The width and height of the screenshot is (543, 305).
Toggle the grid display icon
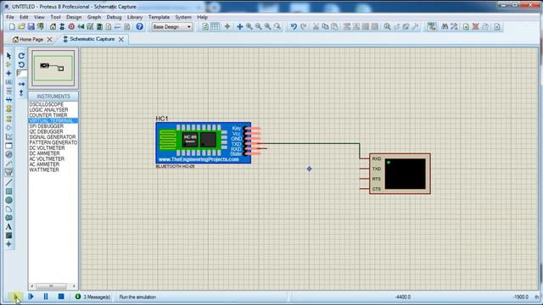coord(215,26)
